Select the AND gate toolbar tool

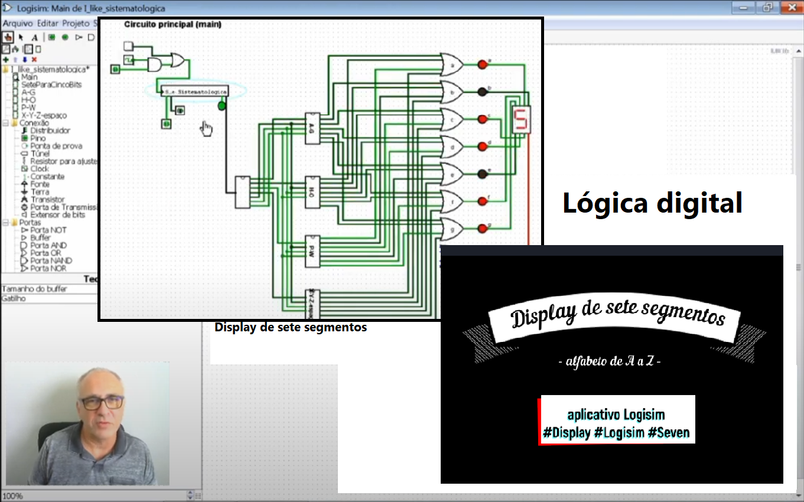coord(92,37)
